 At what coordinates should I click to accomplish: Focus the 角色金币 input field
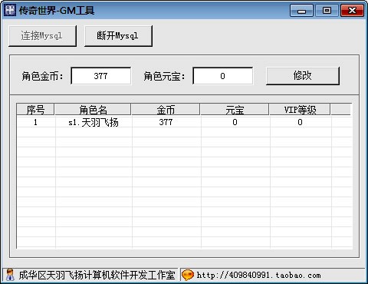pos(101,76)
